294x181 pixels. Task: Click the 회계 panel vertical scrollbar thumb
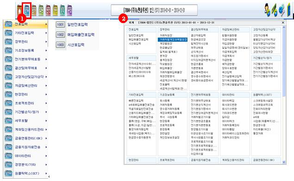point(284,63)
